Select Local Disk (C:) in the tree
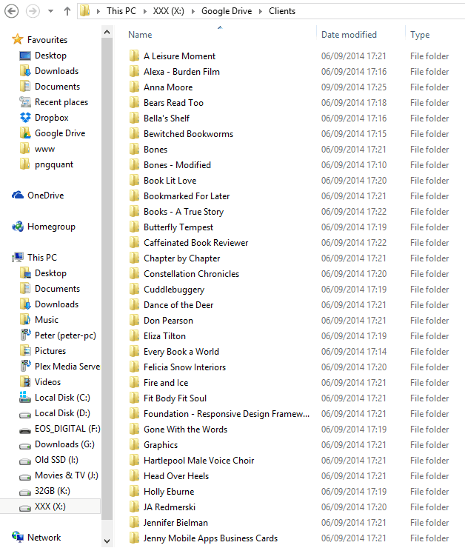Viewport: 465px width, 548px height. 62,398
